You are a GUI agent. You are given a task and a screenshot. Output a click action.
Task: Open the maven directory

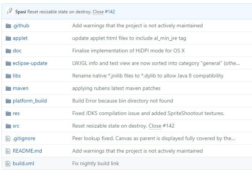pyautogui.click(x=20, y=88)
